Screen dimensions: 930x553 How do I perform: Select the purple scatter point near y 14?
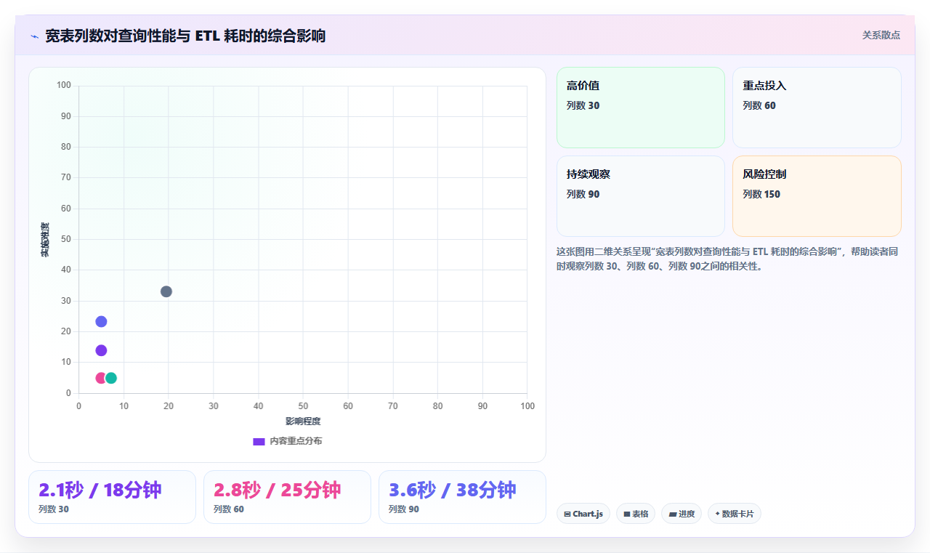(x=101, y=350)
